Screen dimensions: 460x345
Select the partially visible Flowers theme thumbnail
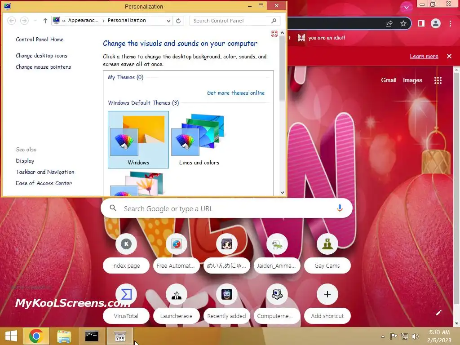point(138,184)
